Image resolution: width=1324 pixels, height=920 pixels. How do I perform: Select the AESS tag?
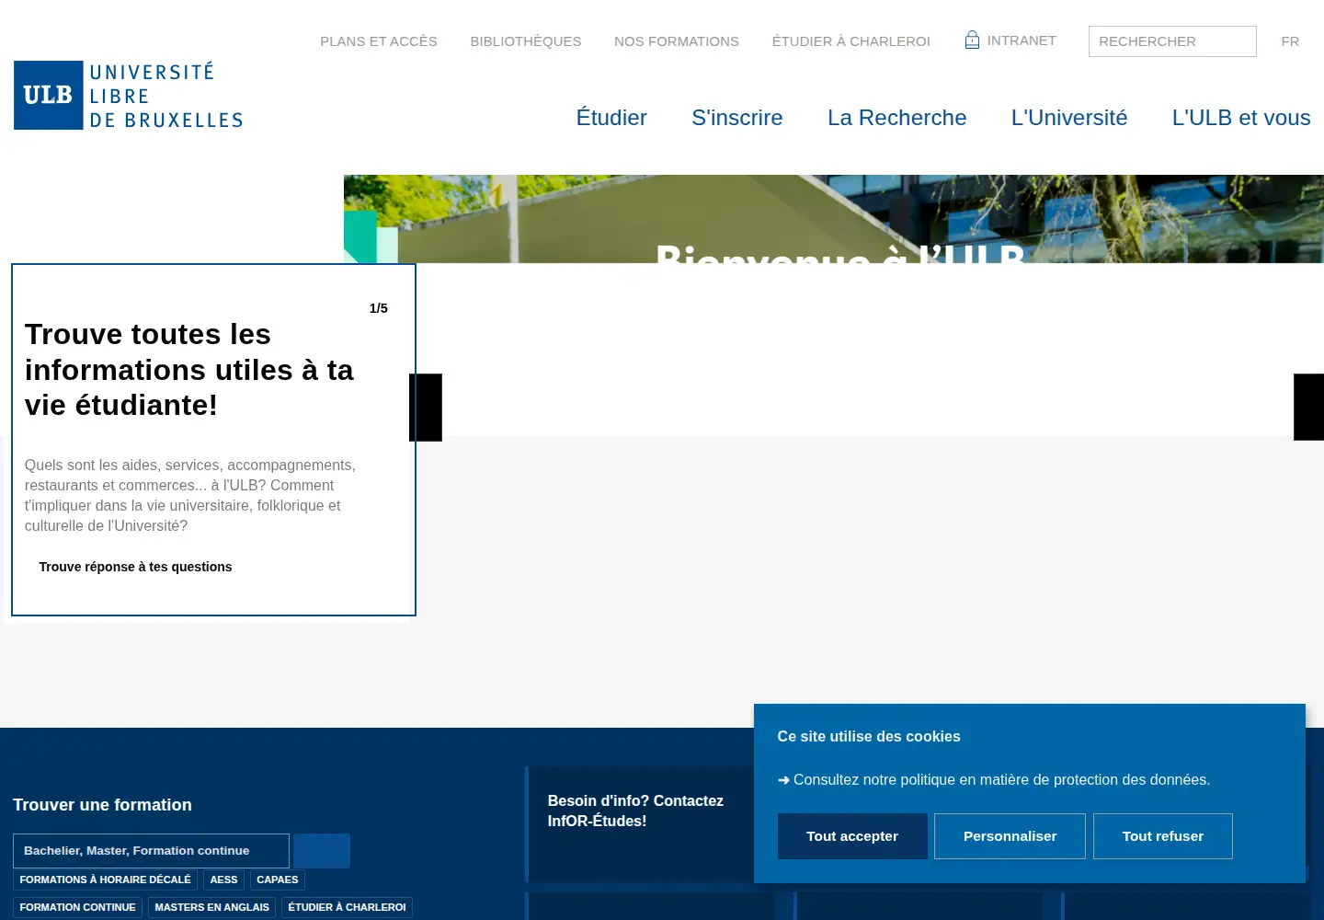(x=223, y=880)
